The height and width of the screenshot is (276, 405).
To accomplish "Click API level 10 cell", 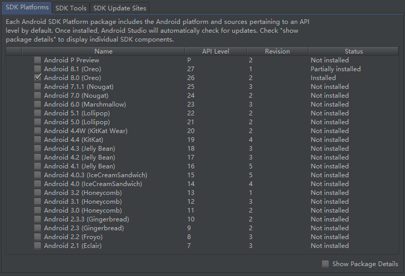I will (191, 219).
